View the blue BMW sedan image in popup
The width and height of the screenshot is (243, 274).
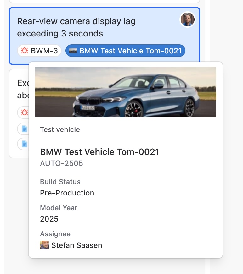(126, 92)
